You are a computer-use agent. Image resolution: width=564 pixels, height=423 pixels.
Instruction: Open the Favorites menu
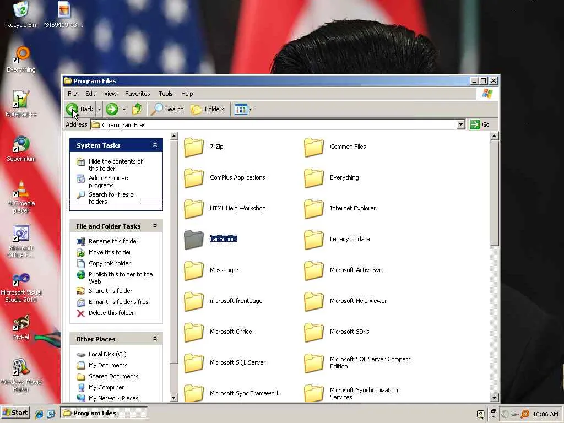tap(137, 94)
